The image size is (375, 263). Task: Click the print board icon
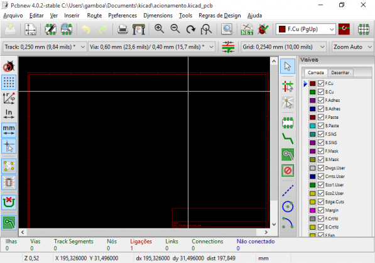coord(122,29)
